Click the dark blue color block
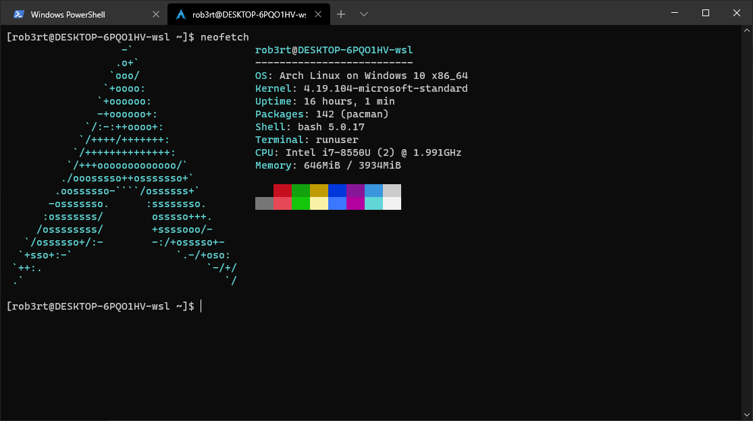The image size is (753, 421). tap(337, 190)
